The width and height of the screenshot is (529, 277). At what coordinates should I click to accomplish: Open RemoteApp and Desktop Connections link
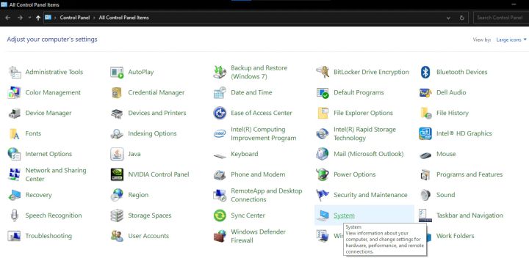click(266, 195)
